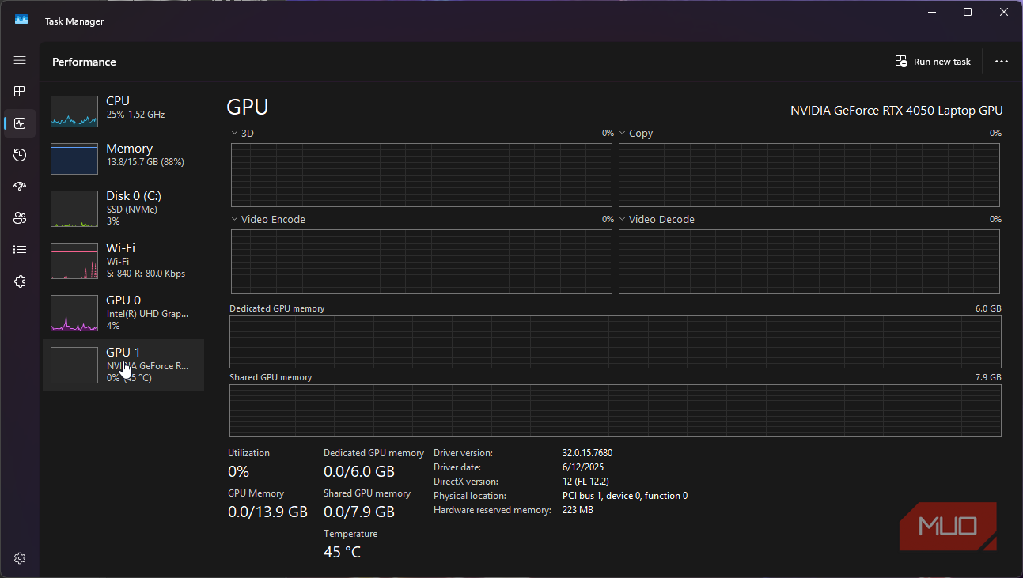Select Disk 0 (C:) performance item
The height and width of the screenshot is (578, 1023).
point(123,208)
